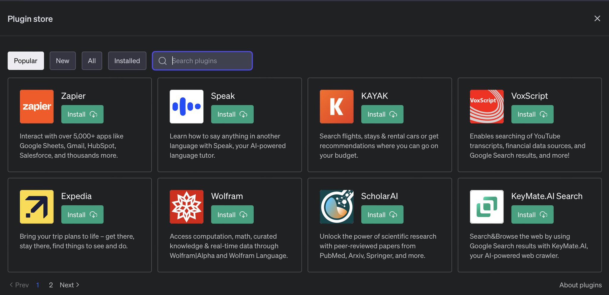Click the KAYAK plugin title
The height and width of the screenshot is (295, 609).
coord(374,96)
